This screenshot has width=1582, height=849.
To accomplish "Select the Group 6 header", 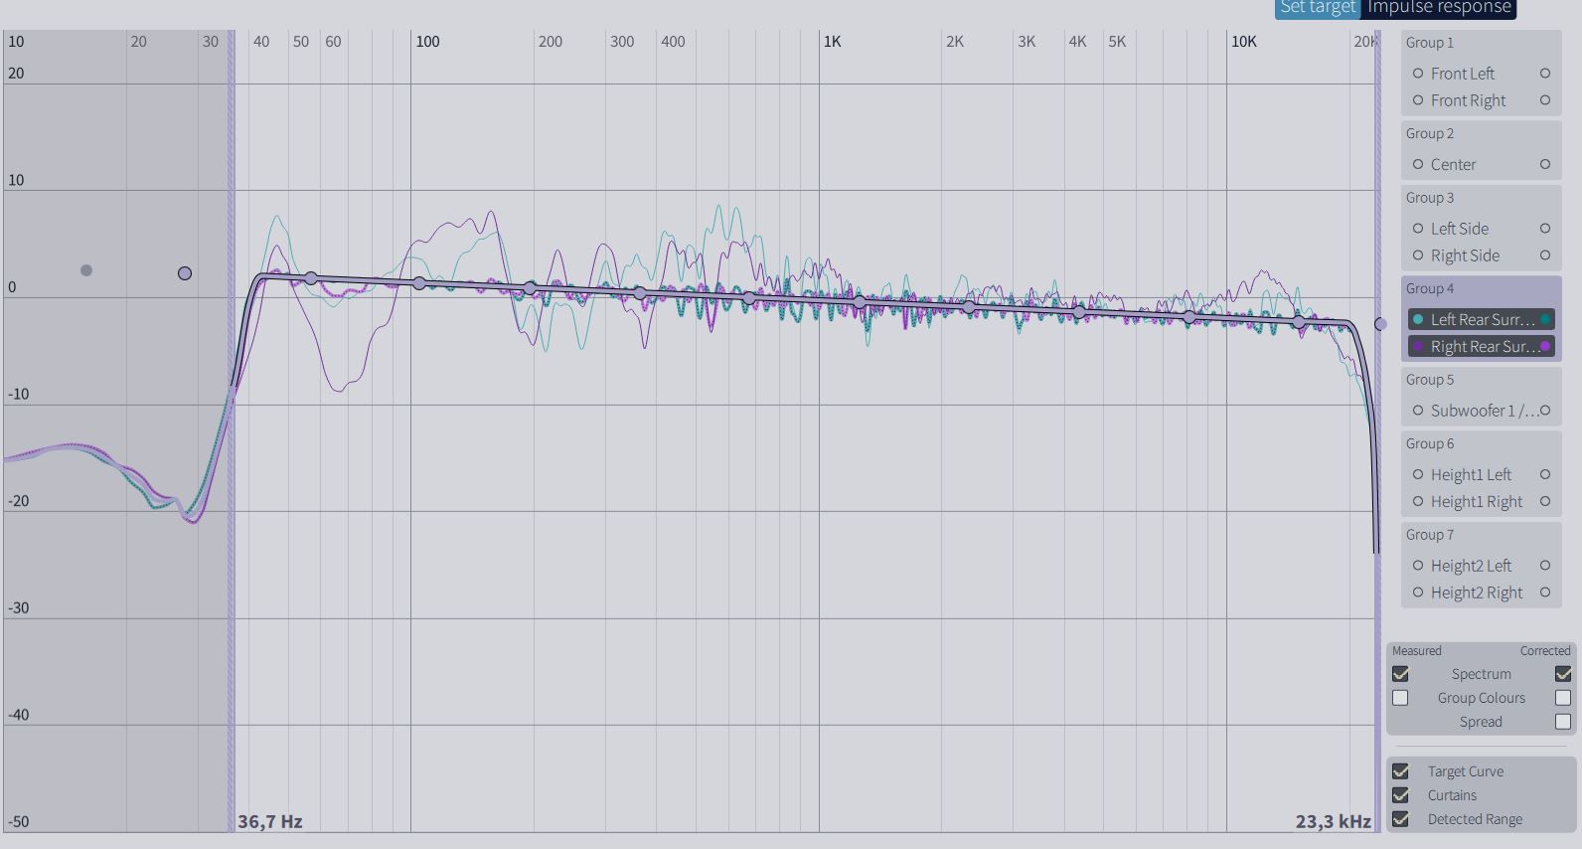I will click(1430, 443).
